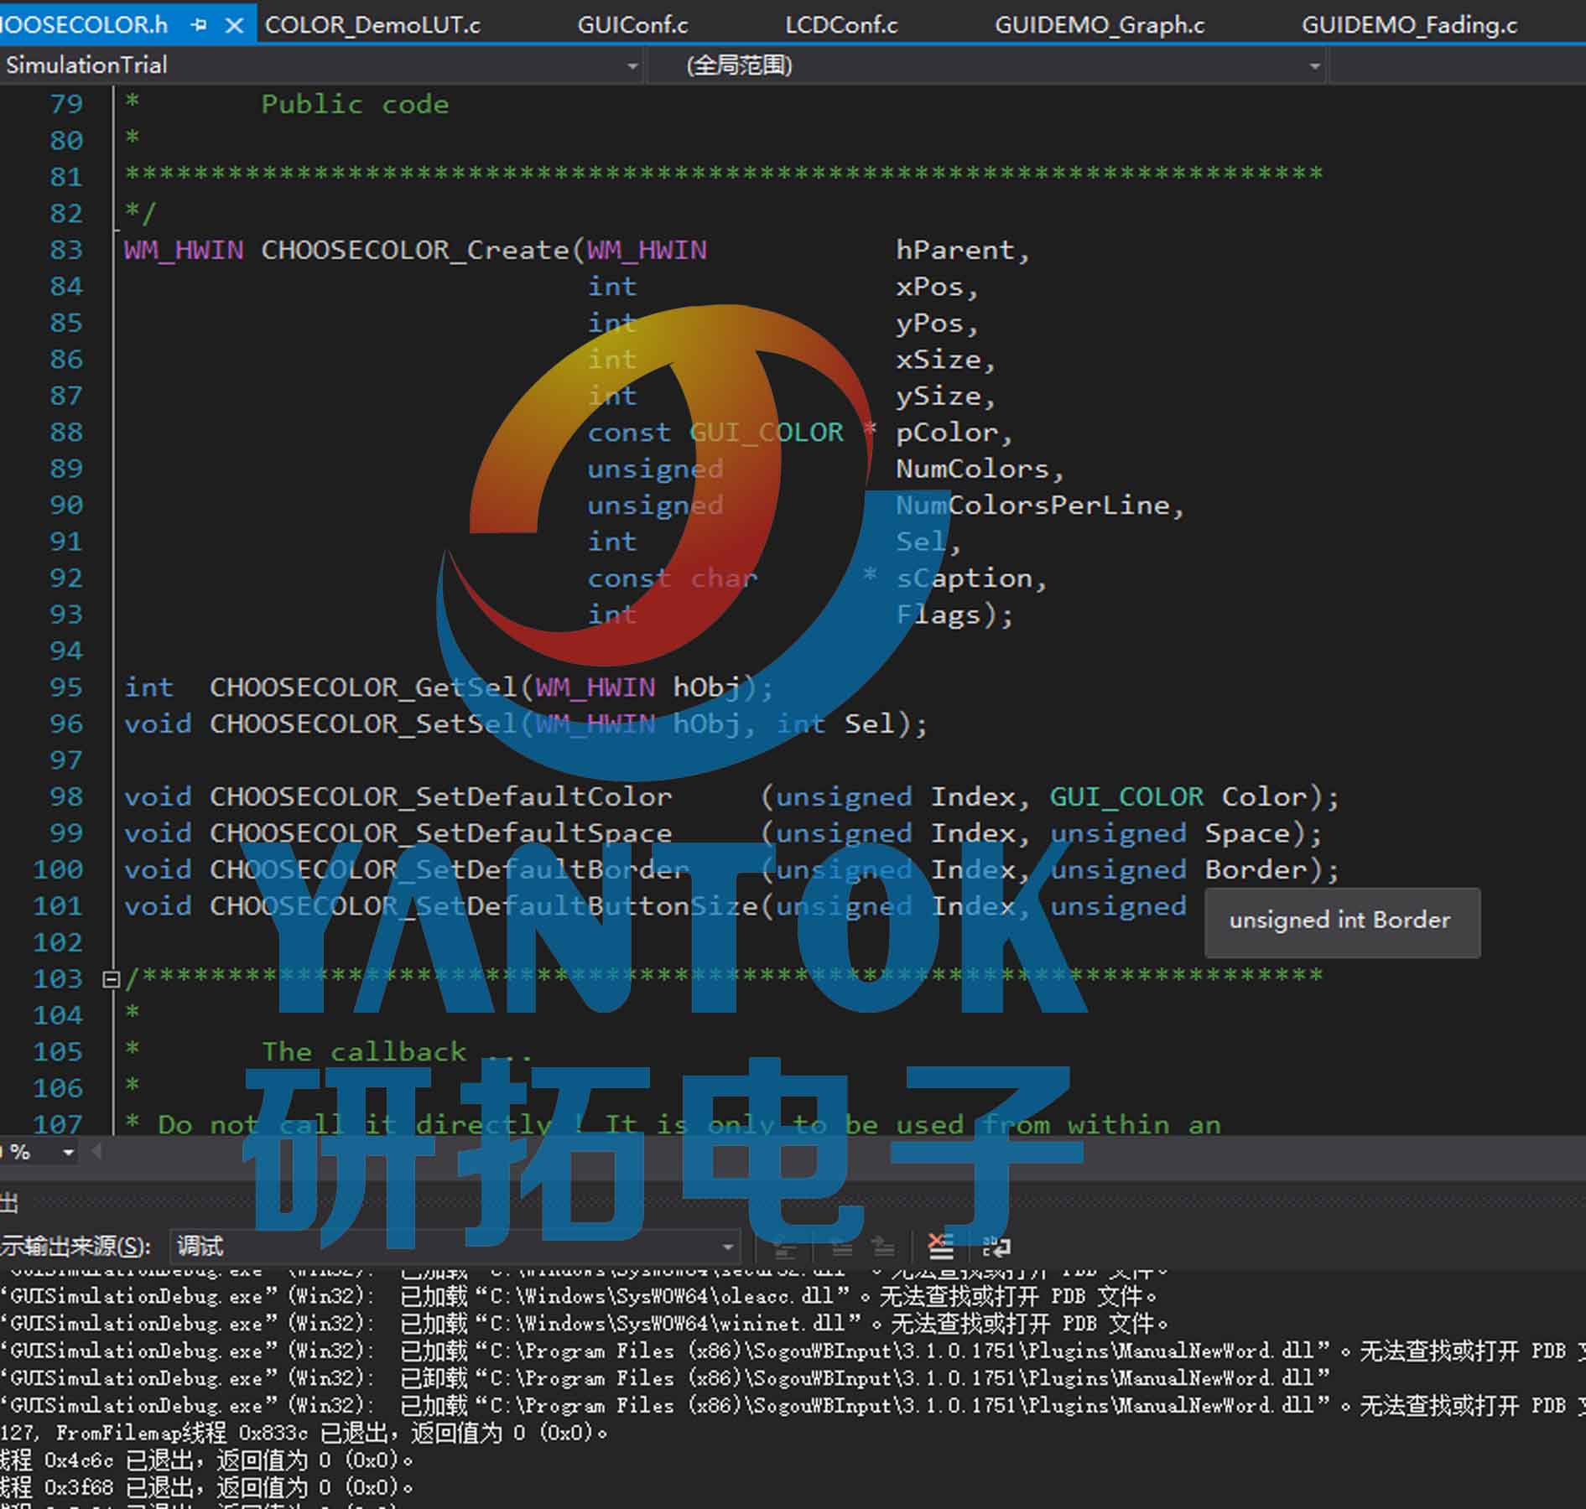Click GUI_COLOR type on line 98

tap(1126, 796)
